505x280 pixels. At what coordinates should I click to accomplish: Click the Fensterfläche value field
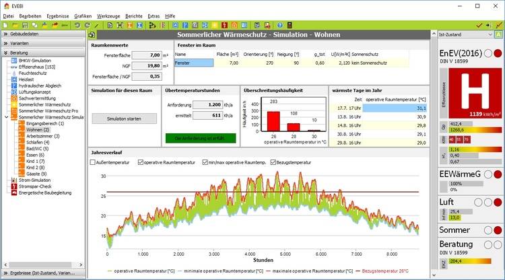[x=145, y=55]
